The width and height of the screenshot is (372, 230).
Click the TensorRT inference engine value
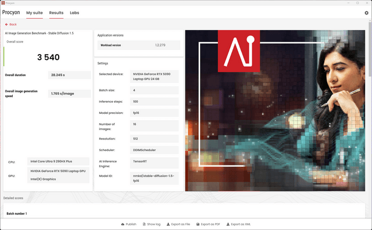coord(154,163)
